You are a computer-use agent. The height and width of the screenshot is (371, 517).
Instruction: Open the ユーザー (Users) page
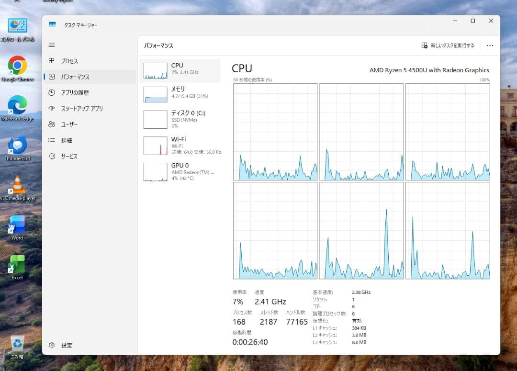(68, 124)
